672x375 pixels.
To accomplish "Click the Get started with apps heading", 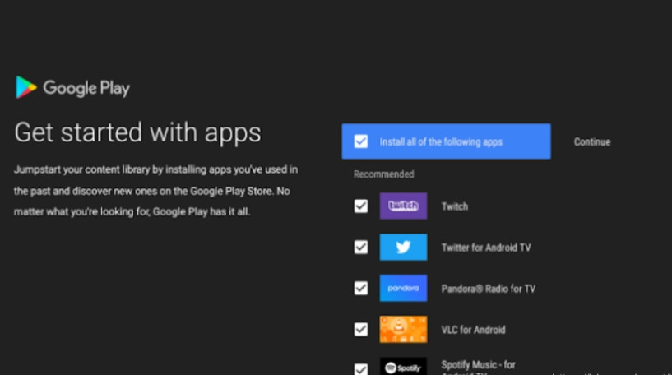I will [x=137, y=132].
